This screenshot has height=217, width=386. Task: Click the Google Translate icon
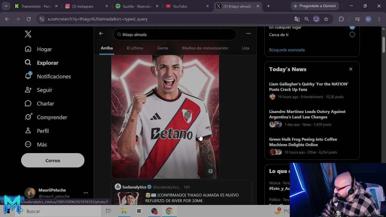coord(297,19)
